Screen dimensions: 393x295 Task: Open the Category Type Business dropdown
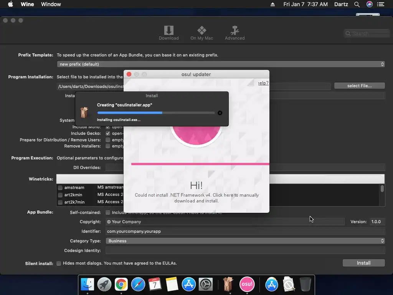coord(245,241)
